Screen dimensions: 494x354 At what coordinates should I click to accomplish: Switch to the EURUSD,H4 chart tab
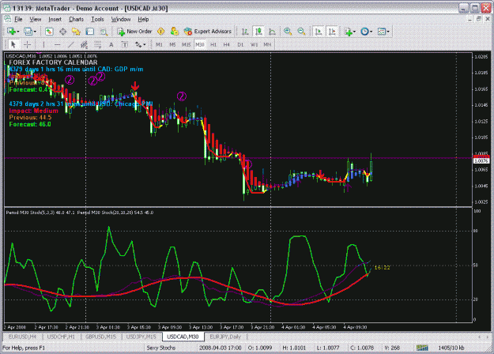pos(22,337)
